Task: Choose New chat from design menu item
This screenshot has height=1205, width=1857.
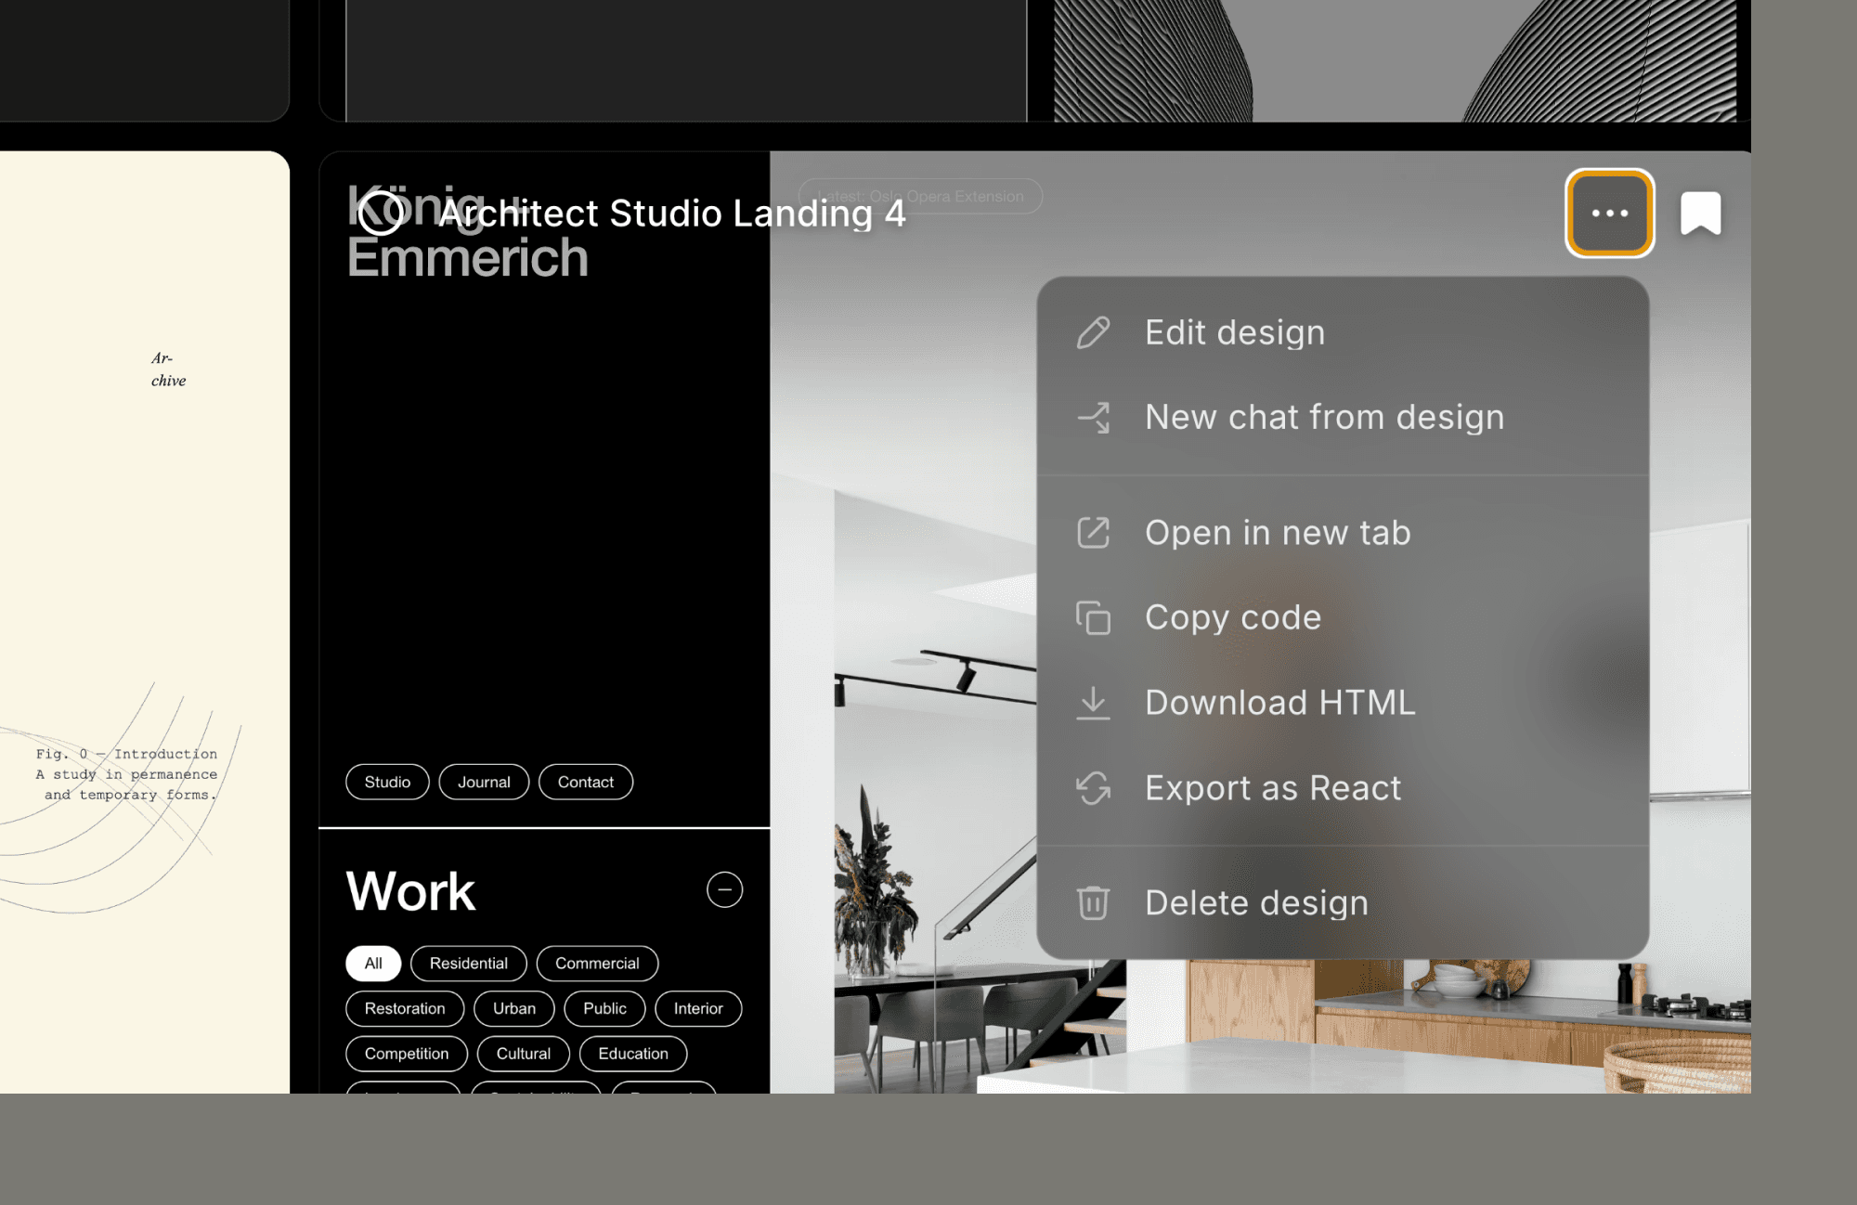Action: [x=1324, y=418]
